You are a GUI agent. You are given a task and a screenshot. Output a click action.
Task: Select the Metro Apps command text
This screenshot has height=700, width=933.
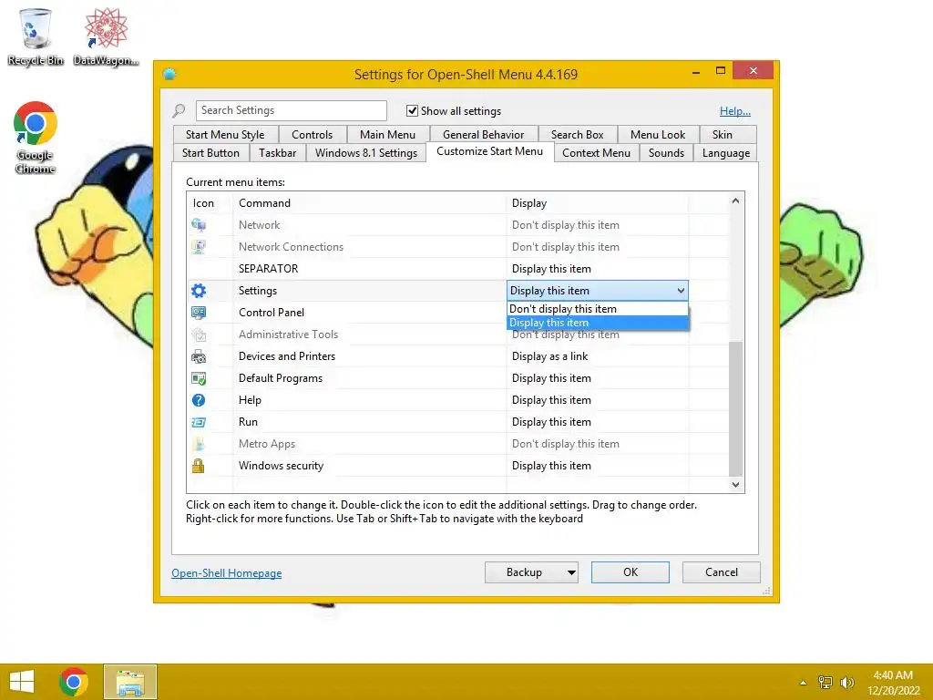click(267, 444)
